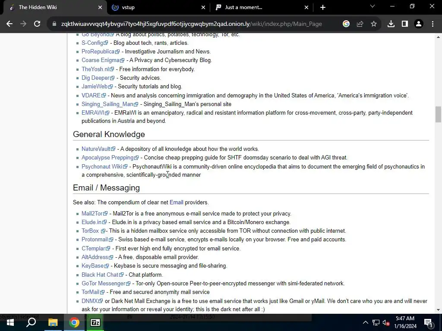Viewport: 442px width, 331px height.
Task: Open the Coarse Enigma link
Action: click(103, 60)
